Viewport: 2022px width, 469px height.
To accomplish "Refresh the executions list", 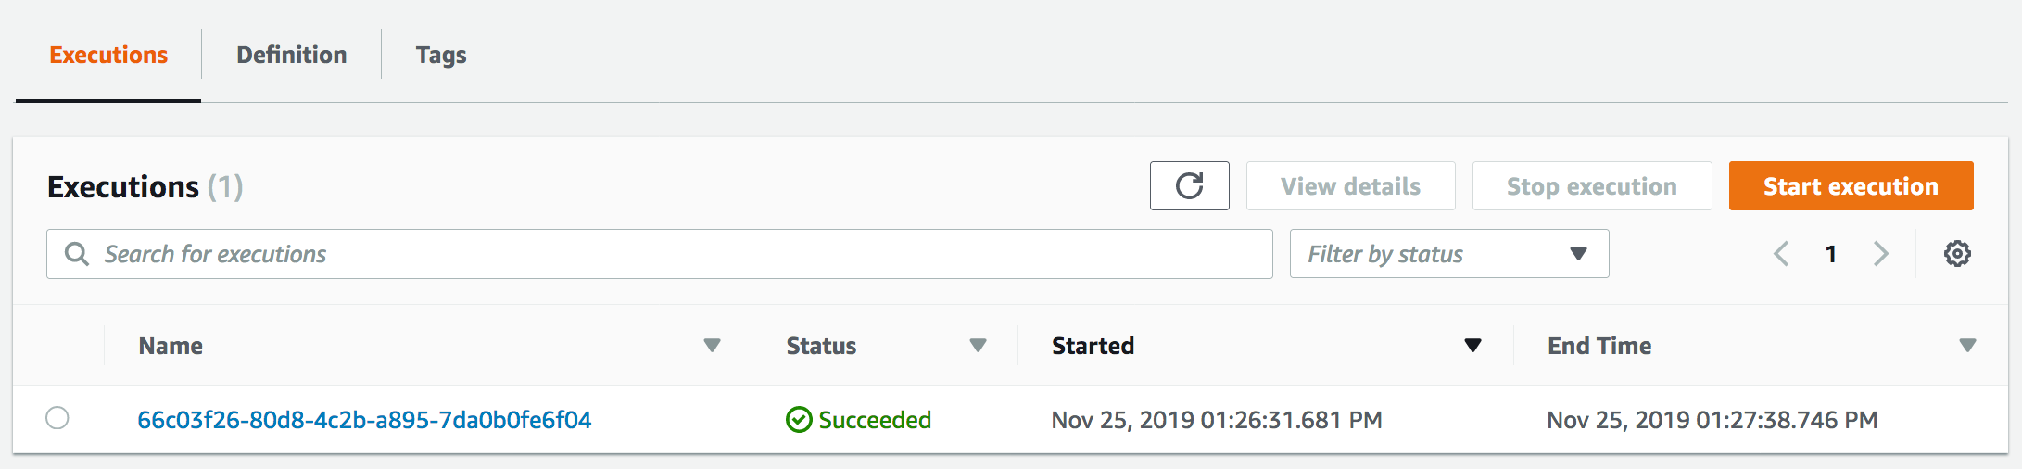I will pyautogui.click(x=1189, y=186).
